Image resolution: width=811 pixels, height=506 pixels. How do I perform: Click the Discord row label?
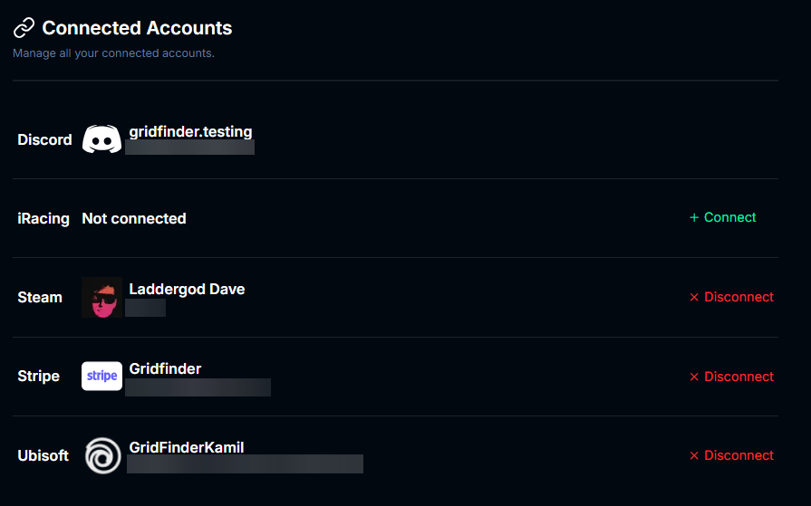pyautogui.click(x=44, y=139)
